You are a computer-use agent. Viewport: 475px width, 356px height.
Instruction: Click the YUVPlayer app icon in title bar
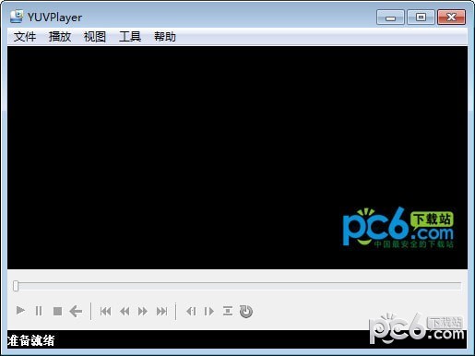tap(17, 17)
